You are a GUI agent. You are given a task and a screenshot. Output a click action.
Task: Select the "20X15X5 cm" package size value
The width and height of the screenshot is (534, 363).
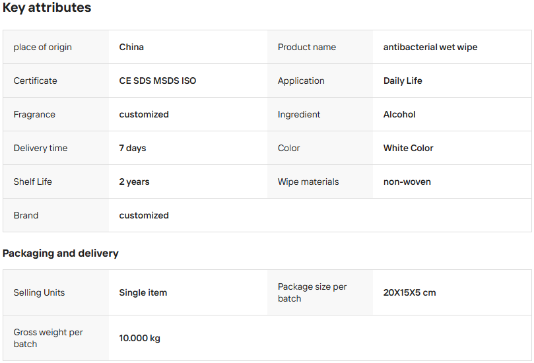pos(409,292)
